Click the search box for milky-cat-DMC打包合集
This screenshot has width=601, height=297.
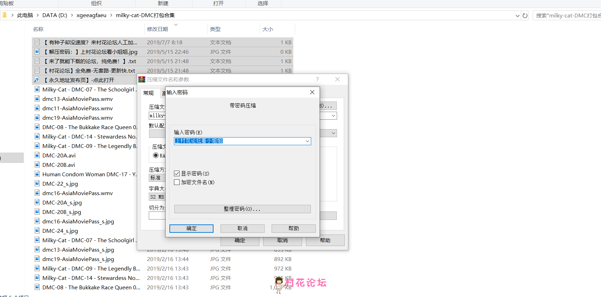pyautogui.click(x=567, y=15)
